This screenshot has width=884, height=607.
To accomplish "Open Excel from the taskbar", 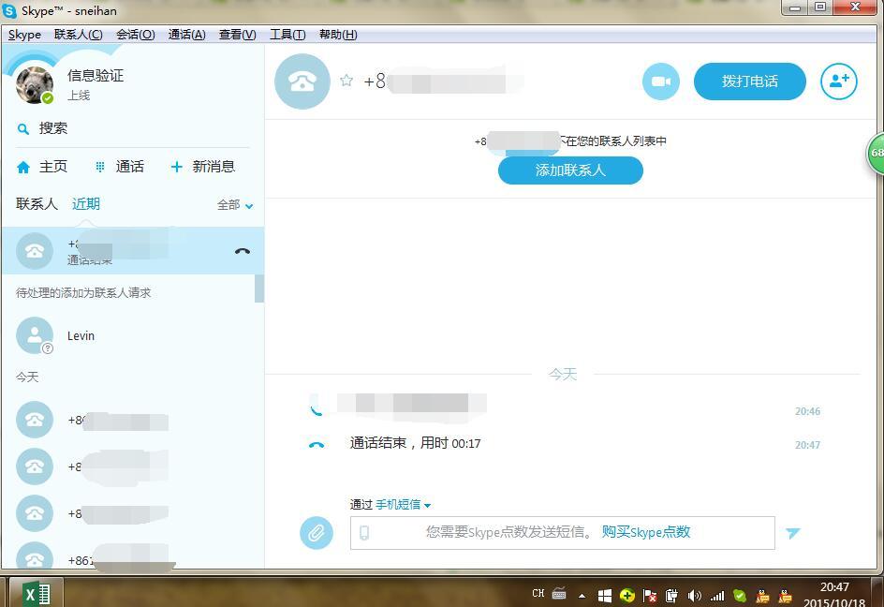I will tap(37, 594).
